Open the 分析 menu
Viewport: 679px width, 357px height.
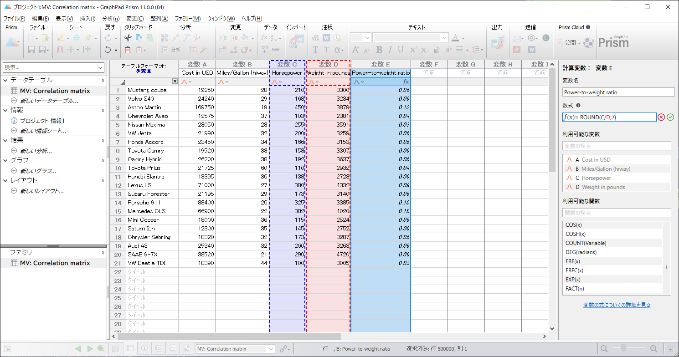(111, 19)
